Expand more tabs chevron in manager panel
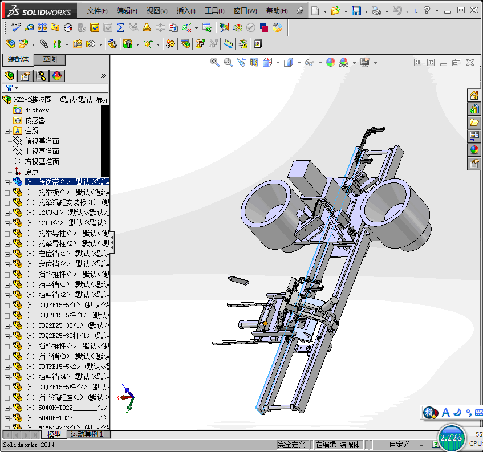Viewport: 483px width, 452px height. [103, 75]
